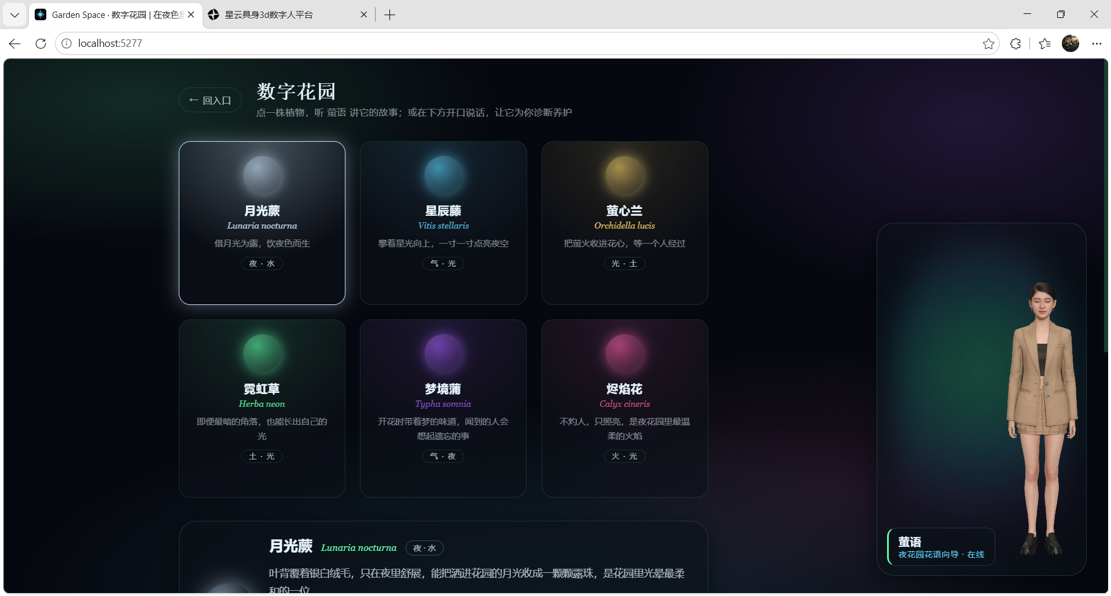The height and width of the screenshot is (596, 1111).
Task: Click the 土 · 光 tag on 霓虹草 card
Action: click(x=262, y=456)
